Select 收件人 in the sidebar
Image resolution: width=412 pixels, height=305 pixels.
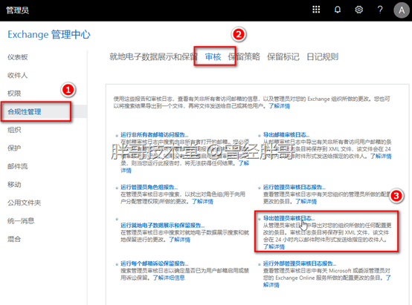(18, 75)
